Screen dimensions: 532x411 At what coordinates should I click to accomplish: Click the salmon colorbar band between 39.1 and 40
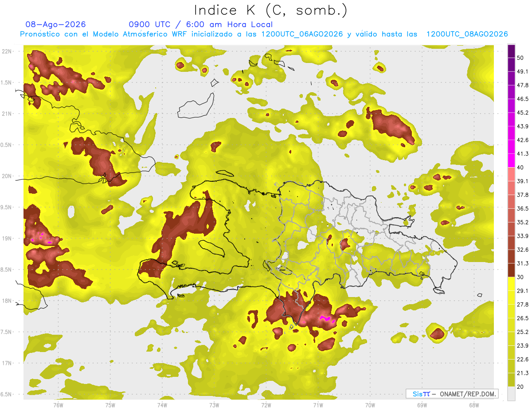click(x=511, y=174)
